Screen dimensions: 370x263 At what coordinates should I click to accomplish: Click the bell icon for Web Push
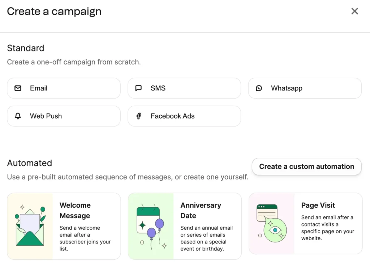(18, 116)
